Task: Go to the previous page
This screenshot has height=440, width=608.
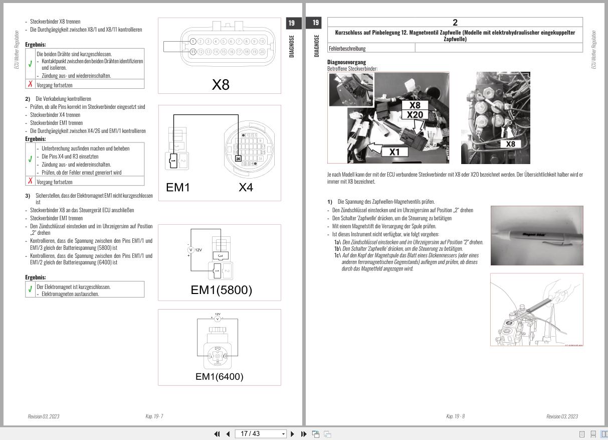Action: tap(228, 434)
